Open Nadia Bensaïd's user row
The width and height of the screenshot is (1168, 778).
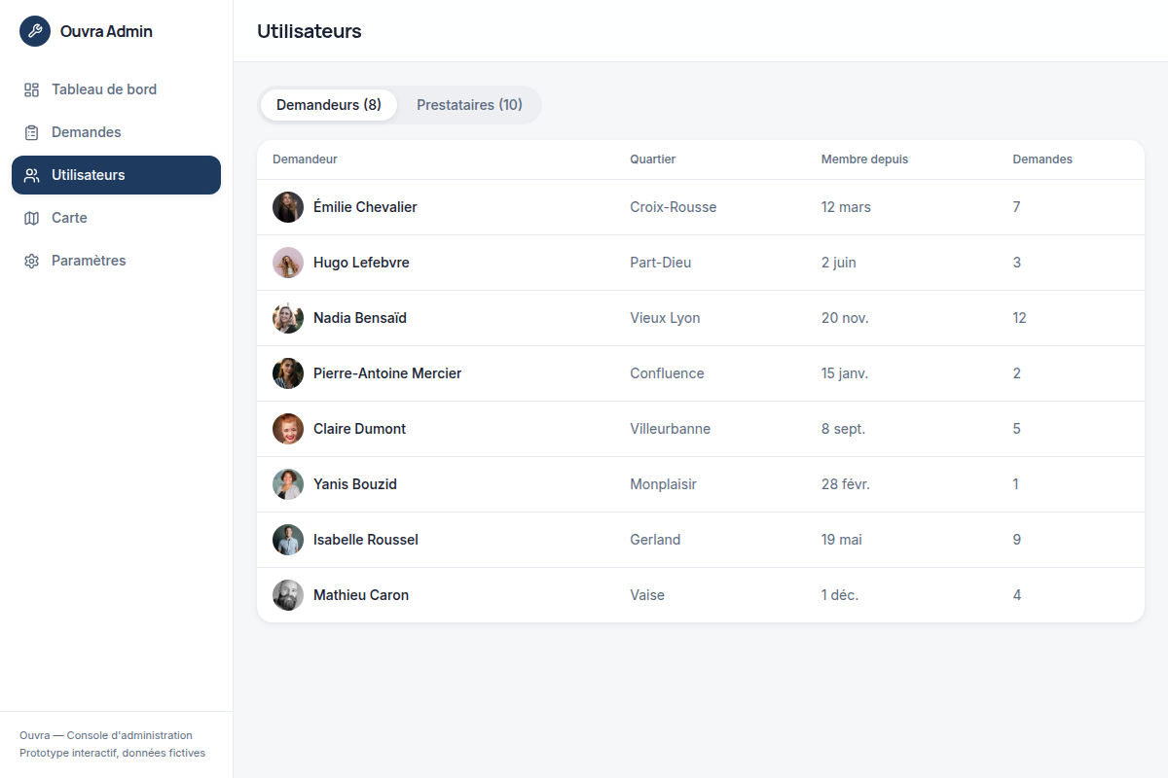click(x=701, y=318)
